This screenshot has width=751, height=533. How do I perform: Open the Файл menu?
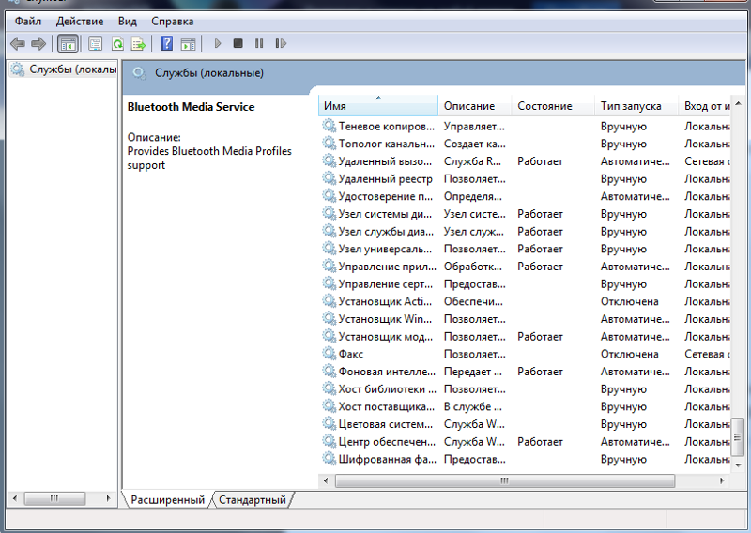pos(28,22)
